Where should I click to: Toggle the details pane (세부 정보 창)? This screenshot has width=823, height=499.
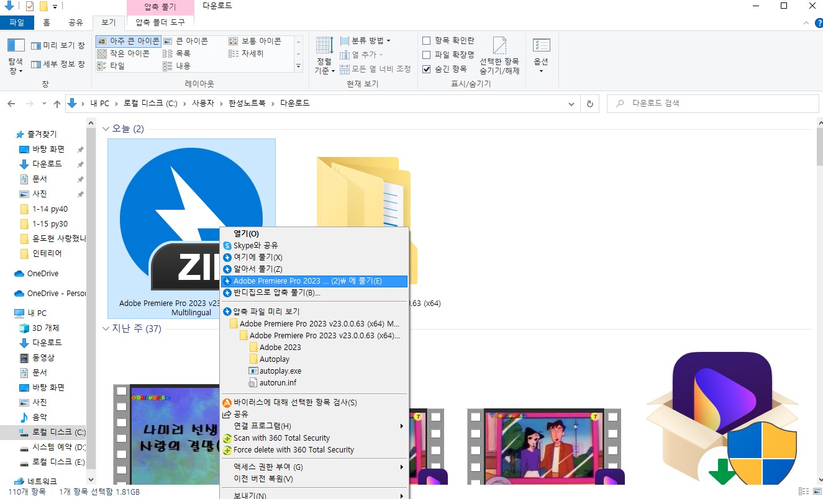(x=58, y=64)
